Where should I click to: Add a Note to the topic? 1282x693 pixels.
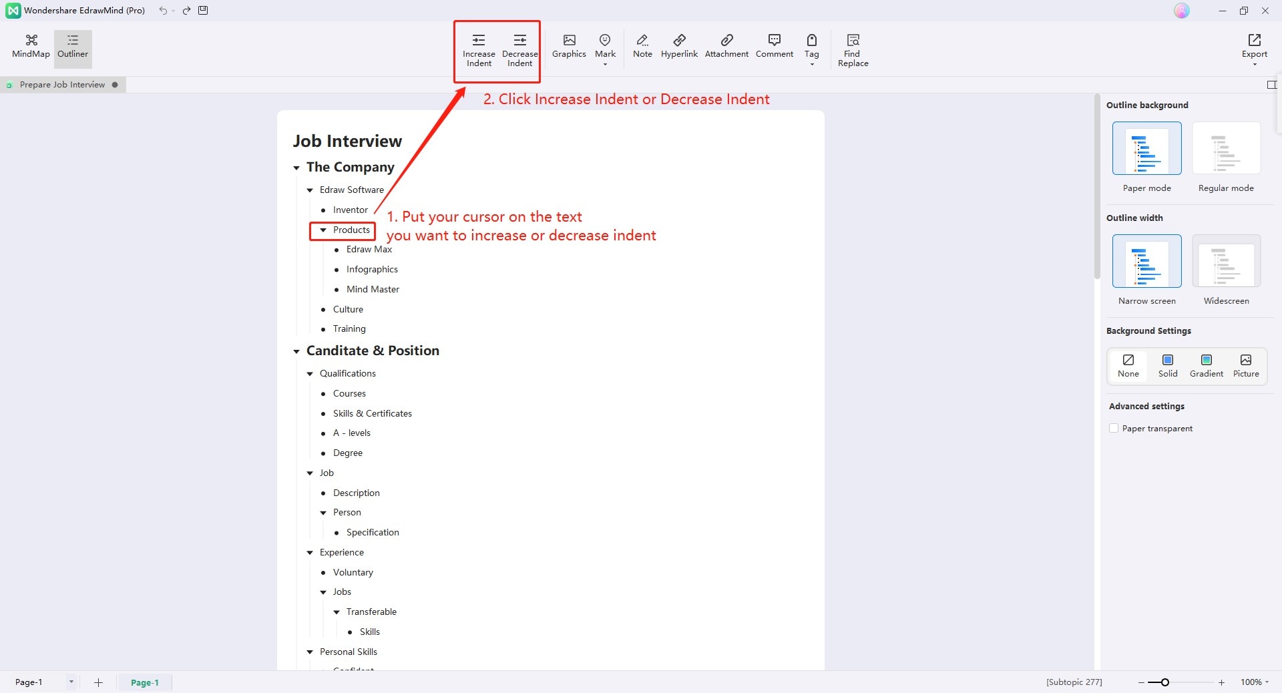click(642, 47)
